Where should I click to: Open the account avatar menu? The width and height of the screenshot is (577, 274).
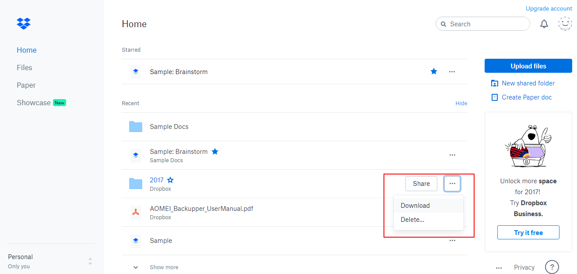pos(565,24)
